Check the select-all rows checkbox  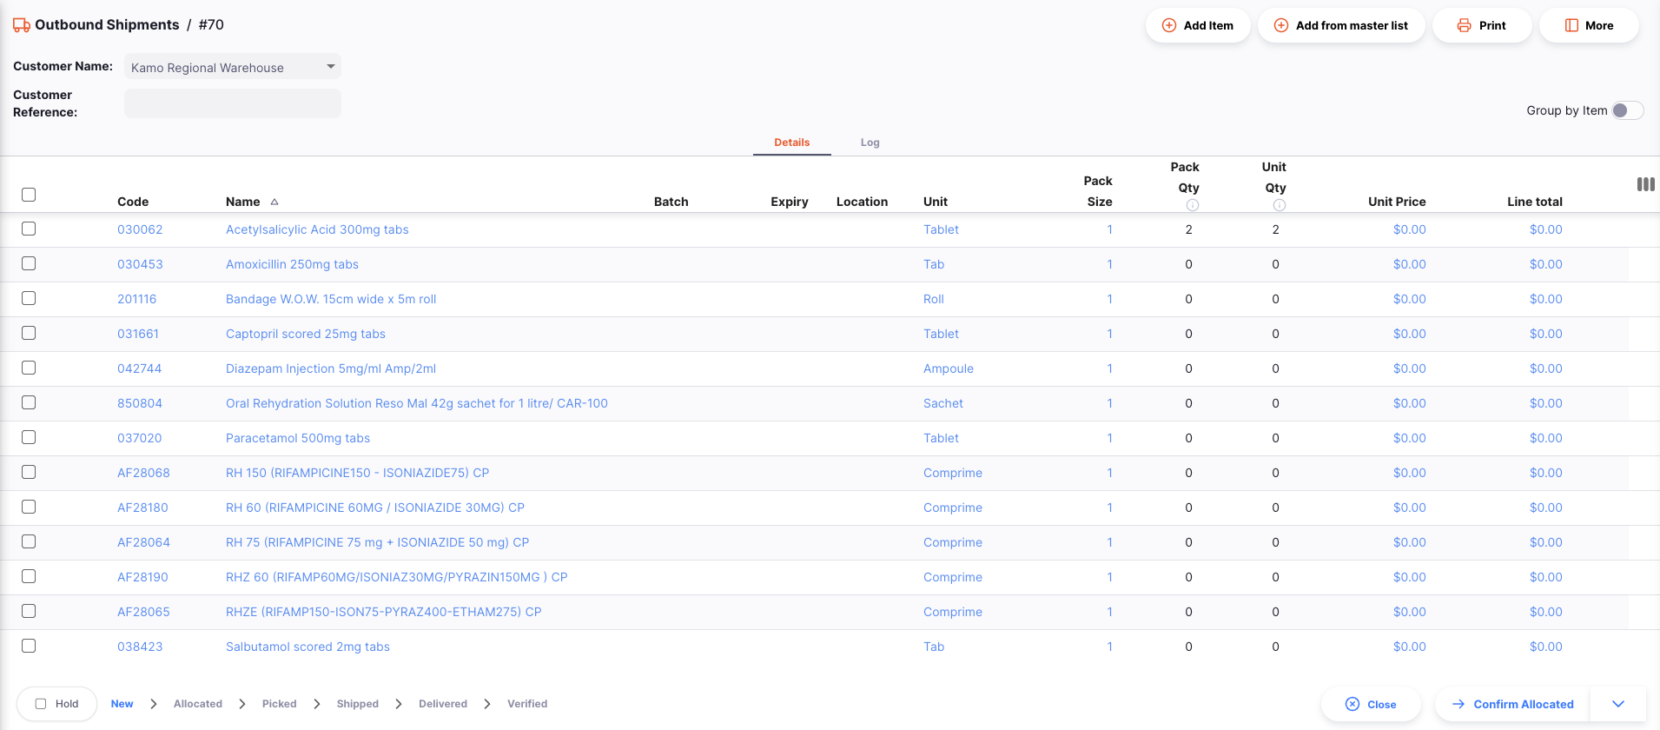(29, 195)
